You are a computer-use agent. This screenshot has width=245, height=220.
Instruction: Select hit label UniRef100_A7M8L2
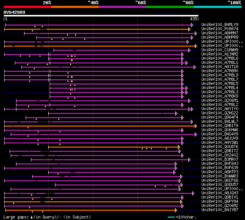[x=220, y=105]
